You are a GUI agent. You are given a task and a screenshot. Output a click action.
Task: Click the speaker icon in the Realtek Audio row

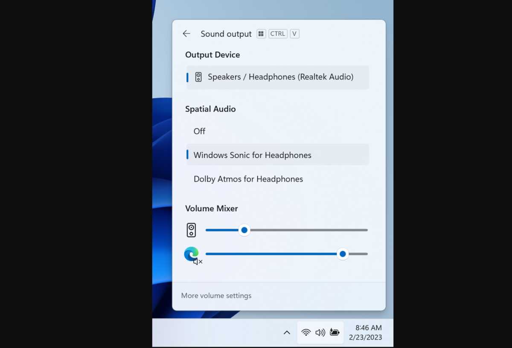coord(198,77)
